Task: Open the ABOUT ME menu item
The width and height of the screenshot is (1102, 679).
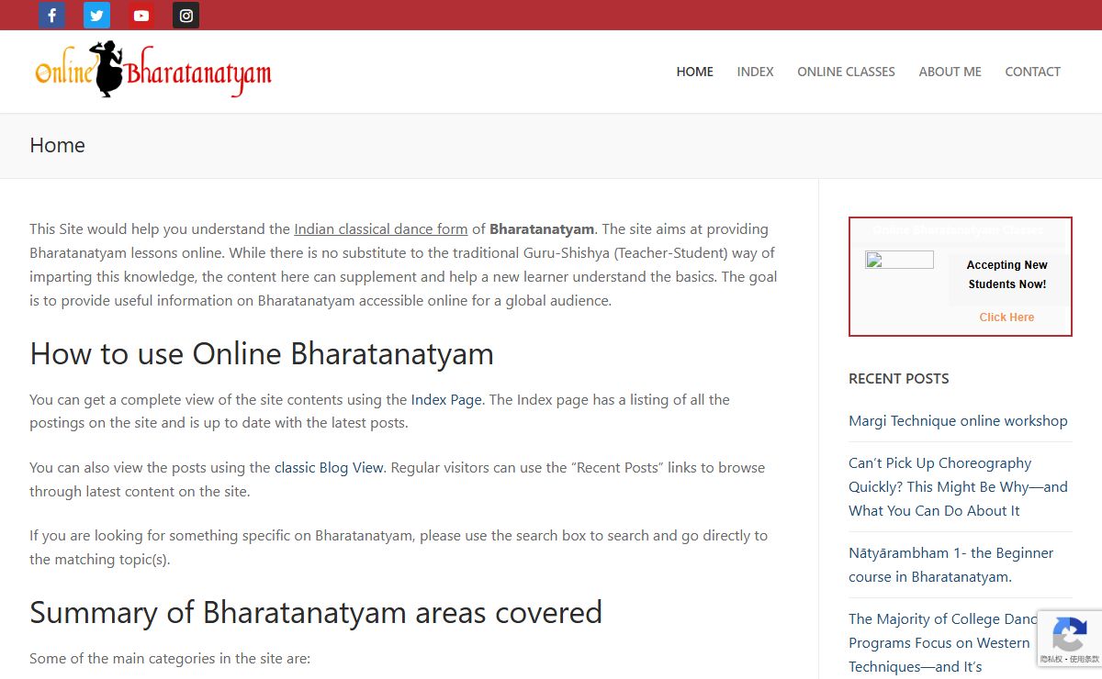Action: coord(950,72)
